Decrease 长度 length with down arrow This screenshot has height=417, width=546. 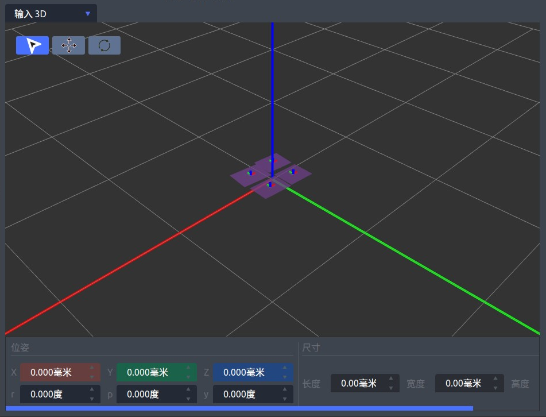390,388
